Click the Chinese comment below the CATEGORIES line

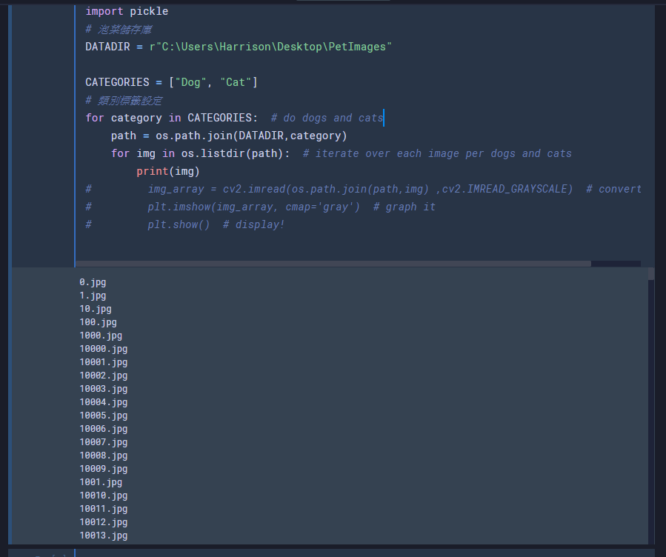point(124,101)
